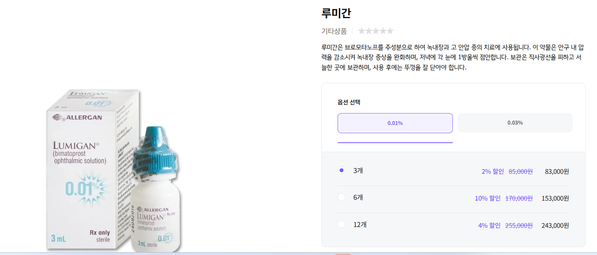Image resolution: width=597 pixels, height=255 pixels.
Task: Choose the 12개 radio button
Action: click(x=342, y=224)
